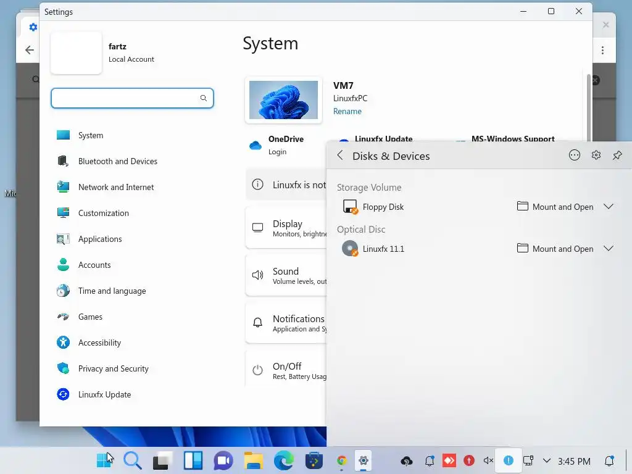
Task: Click the Settings search field
Action: pos(132,98)
